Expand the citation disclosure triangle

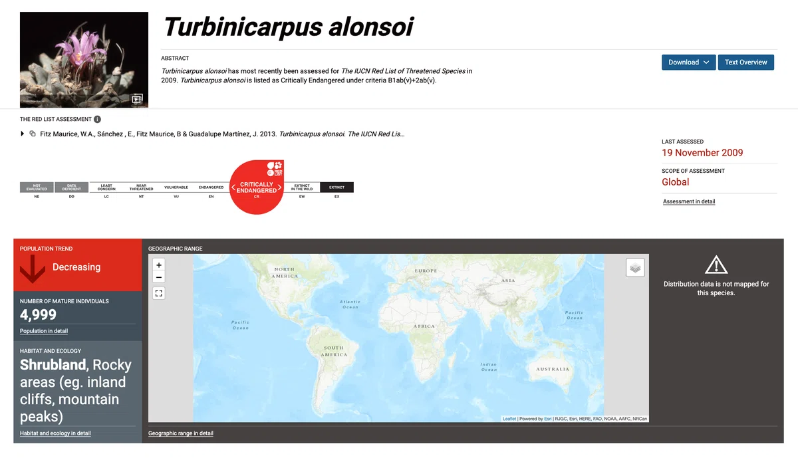click(23, 134)
